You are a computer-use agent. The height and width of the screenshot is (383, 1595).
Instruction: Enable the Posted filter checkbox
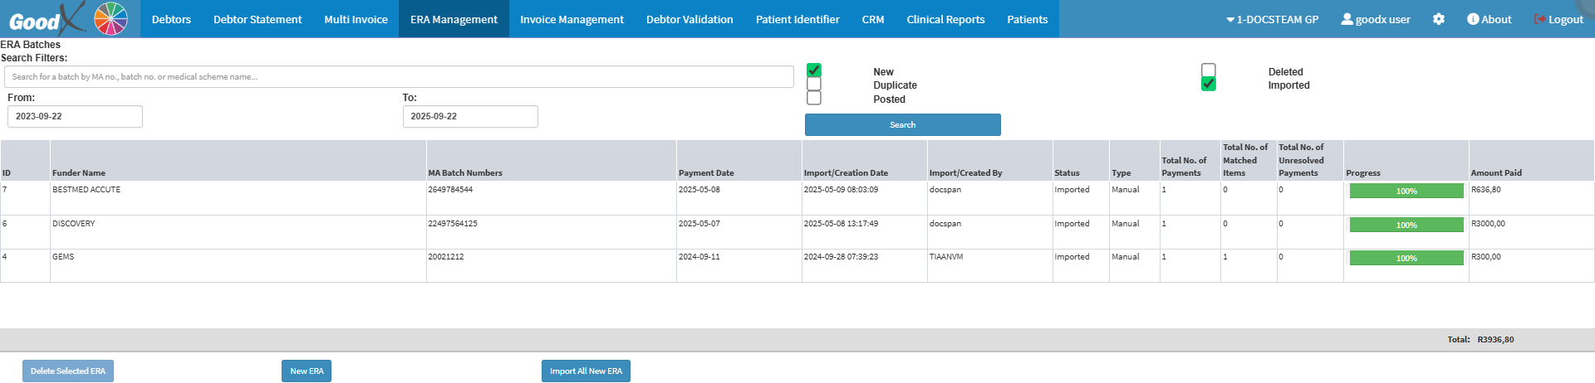tap(814, 99)
